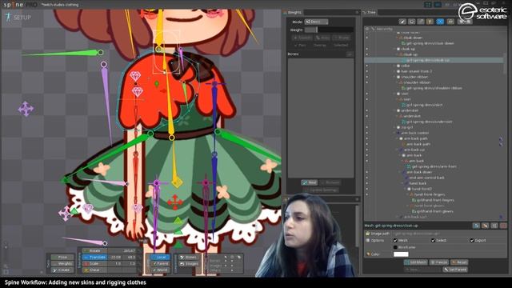Viewport: 512px width, 288px height.
Task: Click the gray icon in mesh properties header
Action: click(494, 226)
